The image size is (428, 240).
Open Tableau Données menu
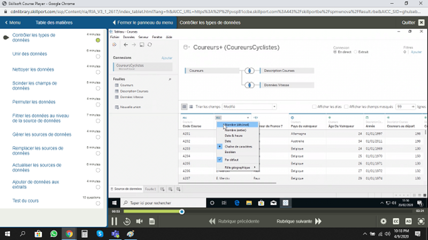(x=129, y=37)
